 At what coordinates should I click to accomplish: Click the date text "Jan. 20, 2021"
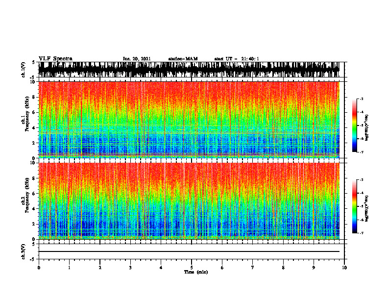coord(137,59)
